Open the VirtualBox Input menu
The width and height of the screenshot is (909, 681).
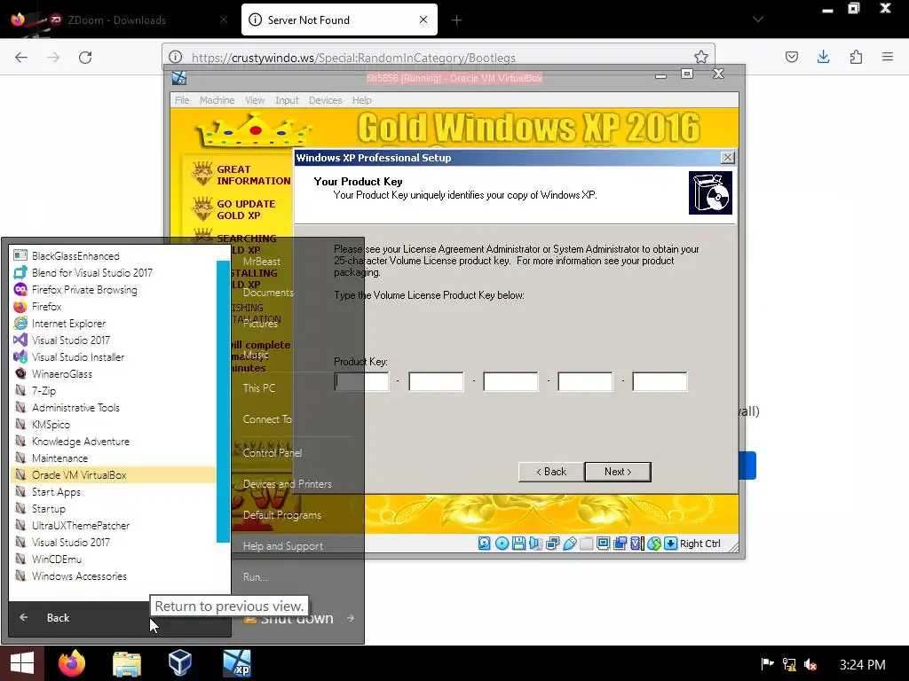287,100
